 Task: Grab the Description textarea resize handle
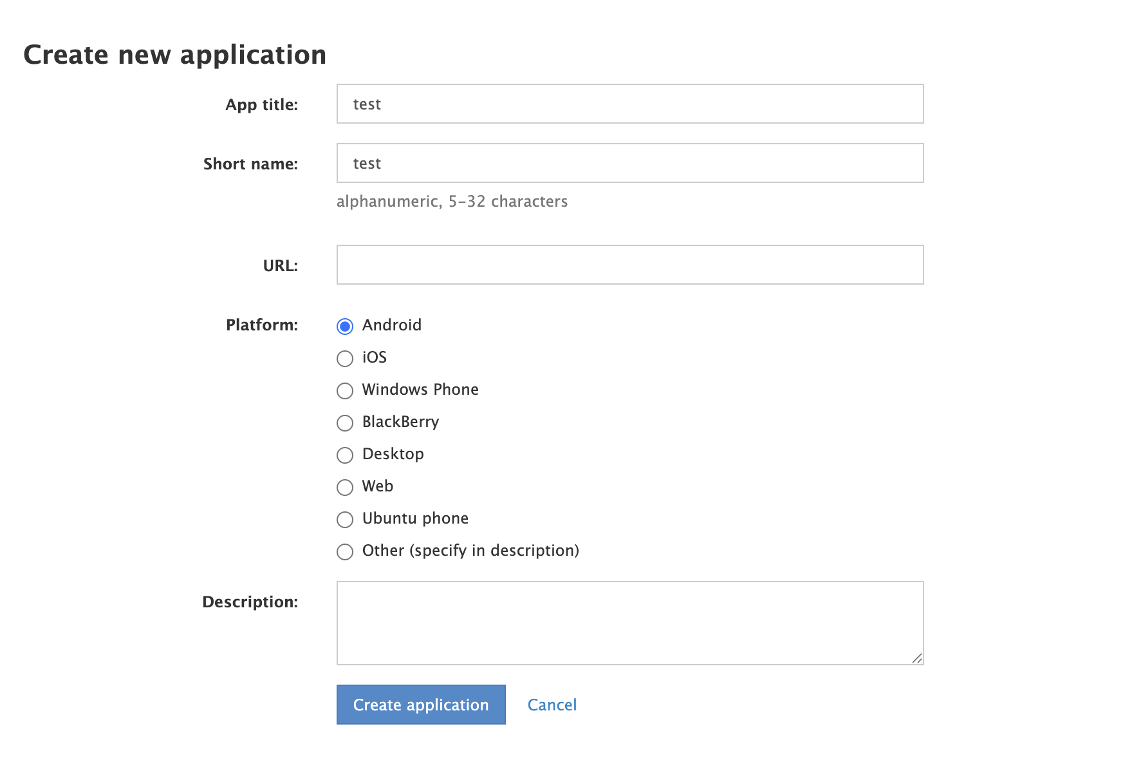pos(917,658)
